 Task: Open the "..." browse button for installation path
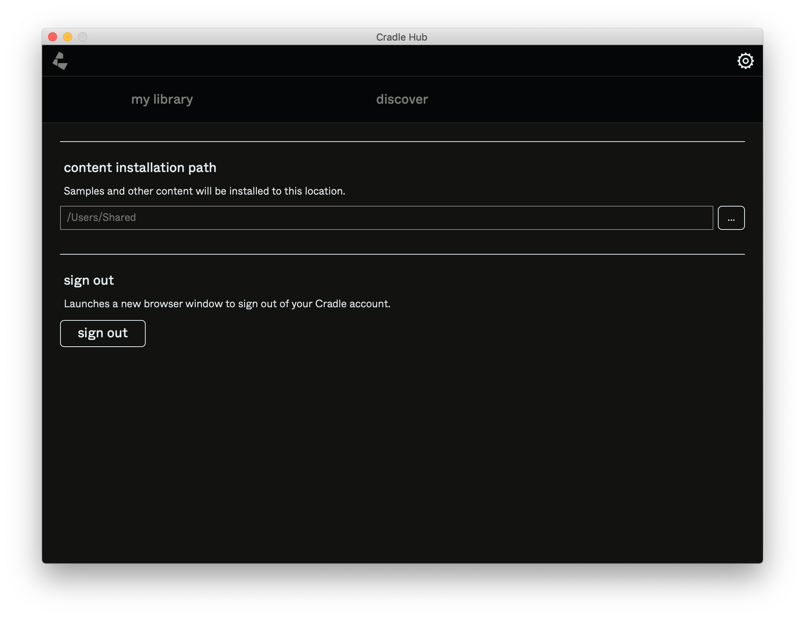pyautogui.click(x=731, y=217)
